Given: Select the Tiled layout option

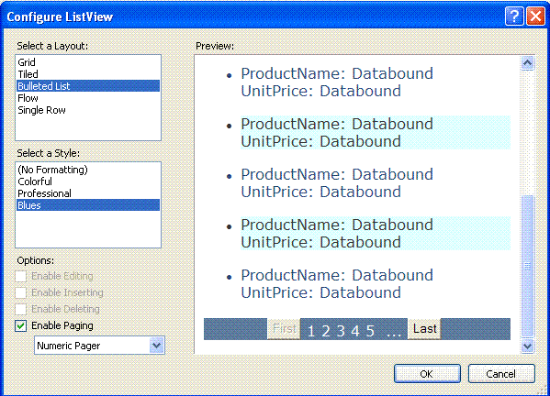Looking at the screenshot, I should tap(88, 74).
